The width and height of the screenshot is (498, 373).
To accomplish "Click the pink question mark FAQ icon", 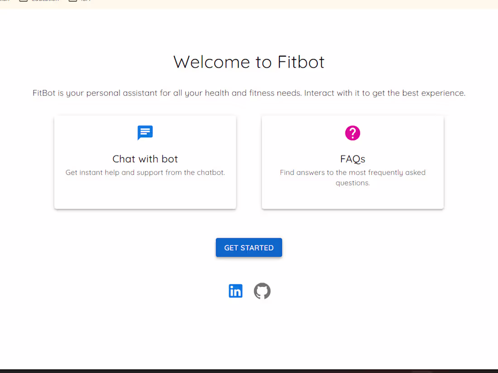I will point(352,132).
